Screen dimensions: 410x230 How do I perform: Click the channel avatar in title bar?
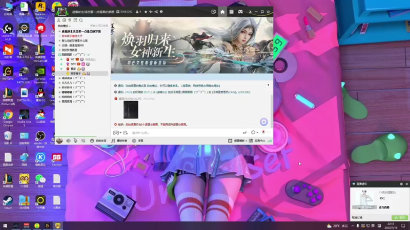(62, 12)
